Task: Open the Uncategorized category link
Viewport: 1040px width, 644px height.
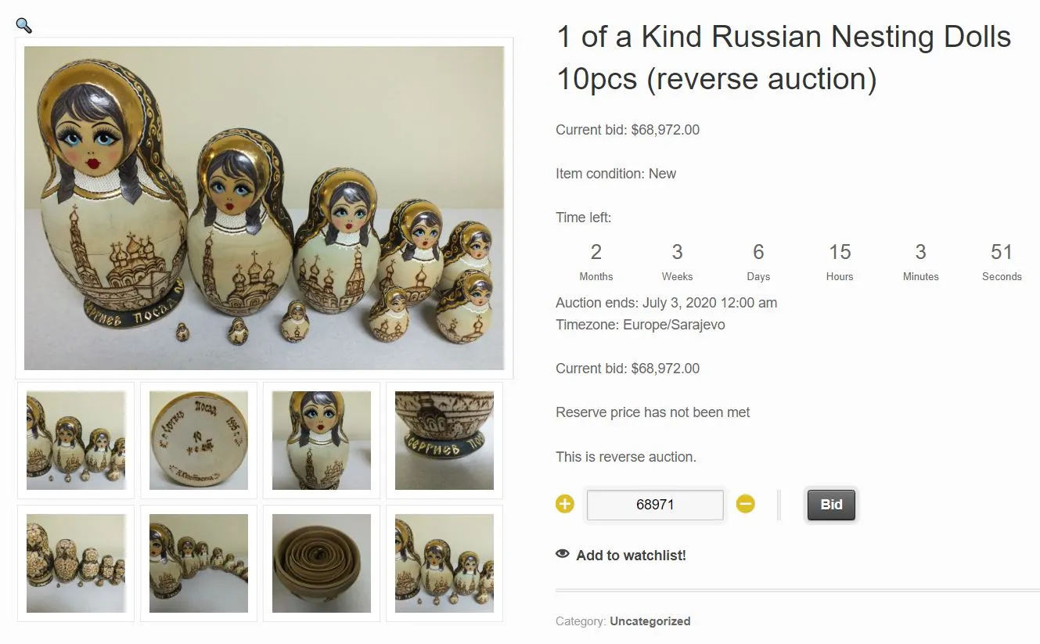Action: [x=650, y=621]
